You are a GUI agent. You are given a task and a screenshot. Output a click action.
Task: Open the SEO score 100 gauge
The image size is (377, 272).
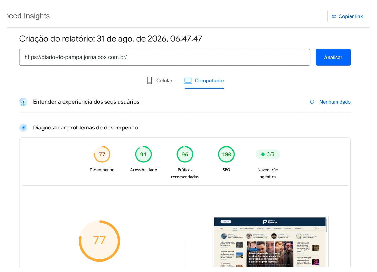tap(226, 154)
